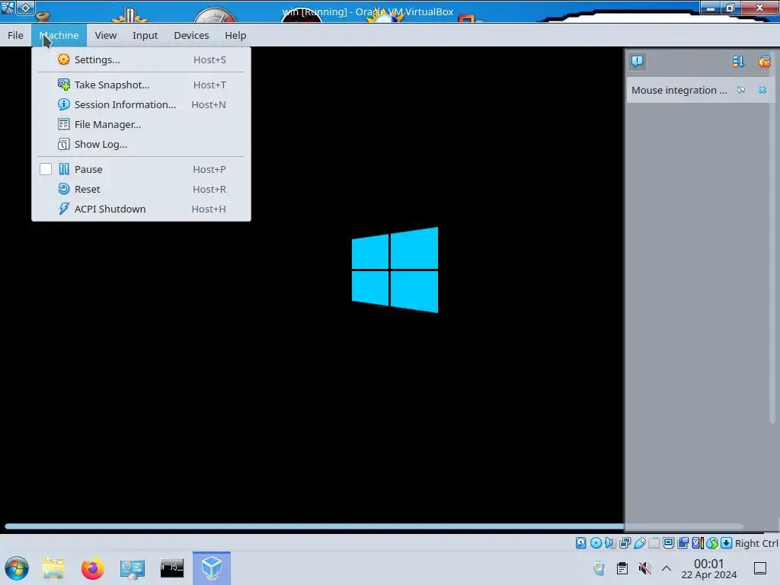Click display status bar icon
Screen dimensions: 780x585
click(669, 542)
